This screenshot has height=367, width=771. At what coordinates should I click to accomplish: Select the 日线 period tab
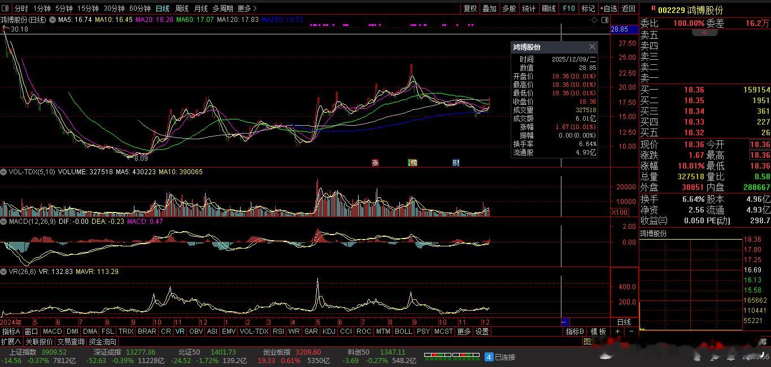(x=163, y=8)
